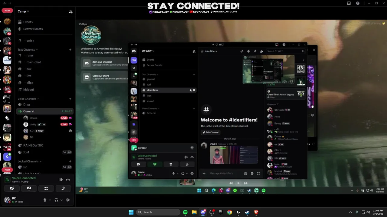Image resolution: width=387 pixels, height=217 pixels.
Task: Open the hideout channel
Action: [45, 90]
